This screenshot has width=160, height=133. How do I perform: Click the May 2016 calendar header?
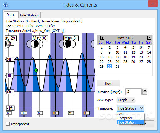coord(125,38)
